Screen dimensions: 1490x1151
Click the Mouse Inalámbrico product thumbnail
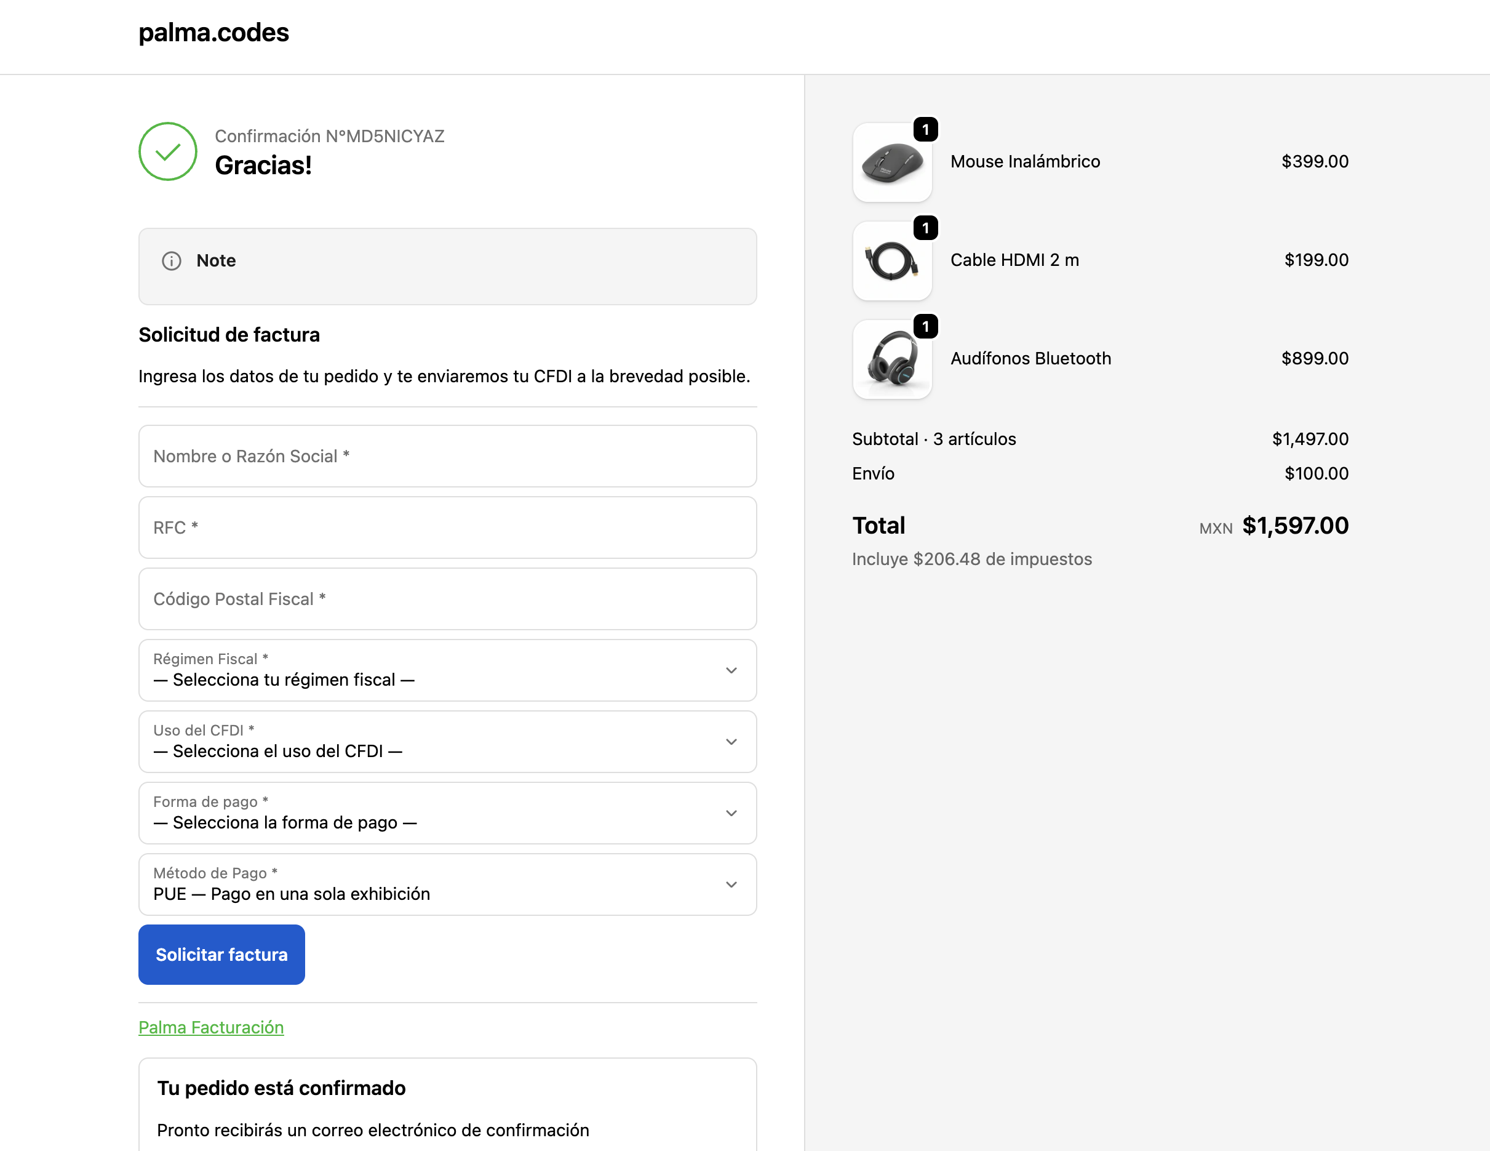893,162
